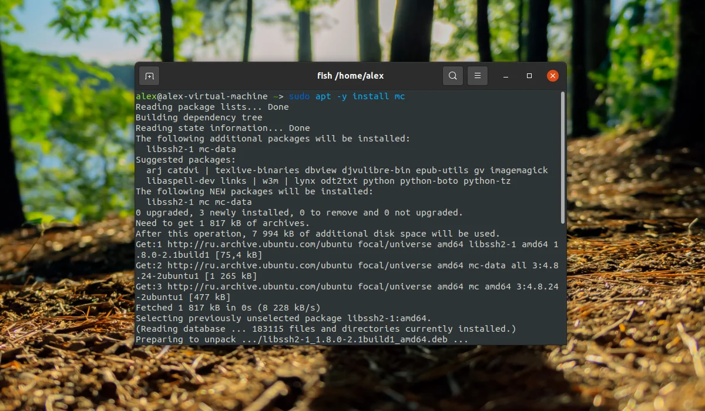This screenshot has height=411, width=705.
Task: Click the 'Get:2' download line
Action: pos(347,265)
